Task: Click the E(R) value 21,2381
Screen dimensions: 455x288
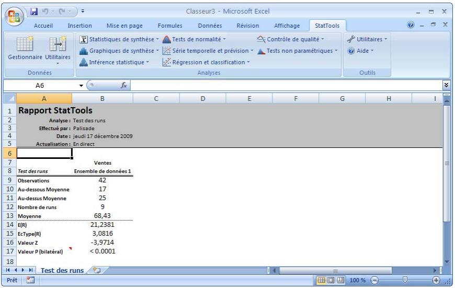Action: [102, 224]
